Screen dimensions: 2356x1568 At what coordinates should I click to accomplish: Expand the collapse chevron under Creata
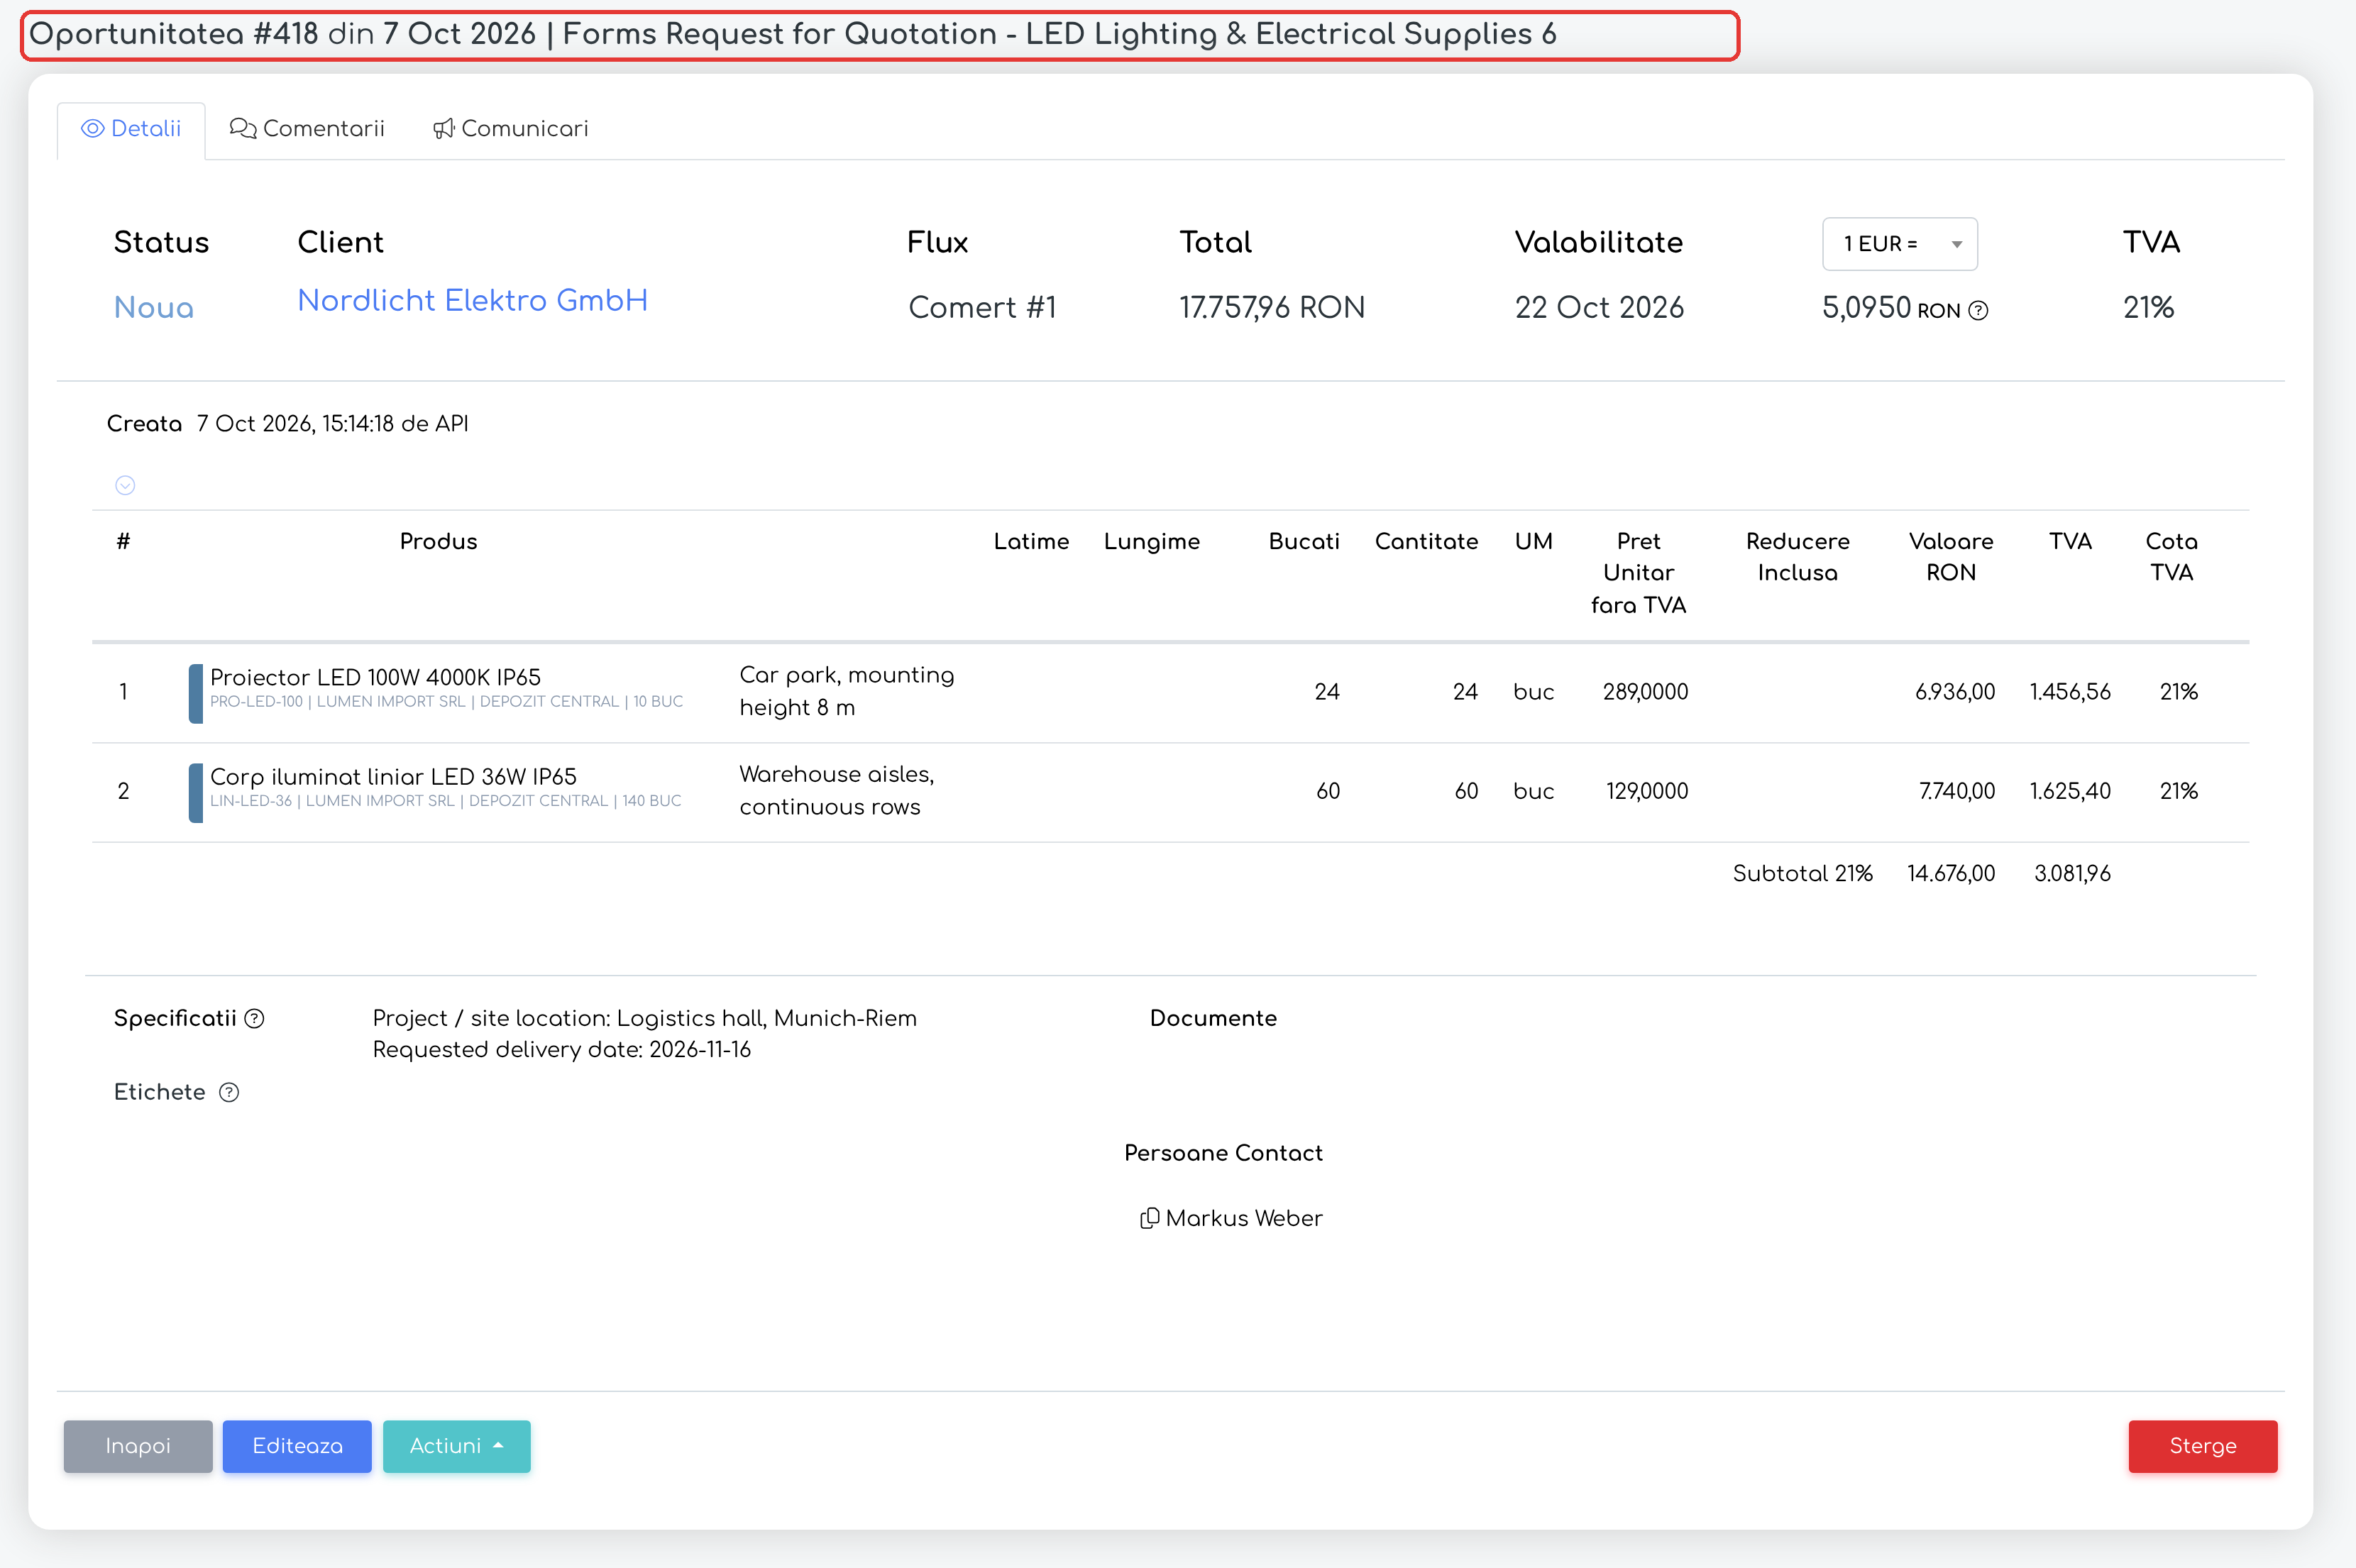pos(125,485)
